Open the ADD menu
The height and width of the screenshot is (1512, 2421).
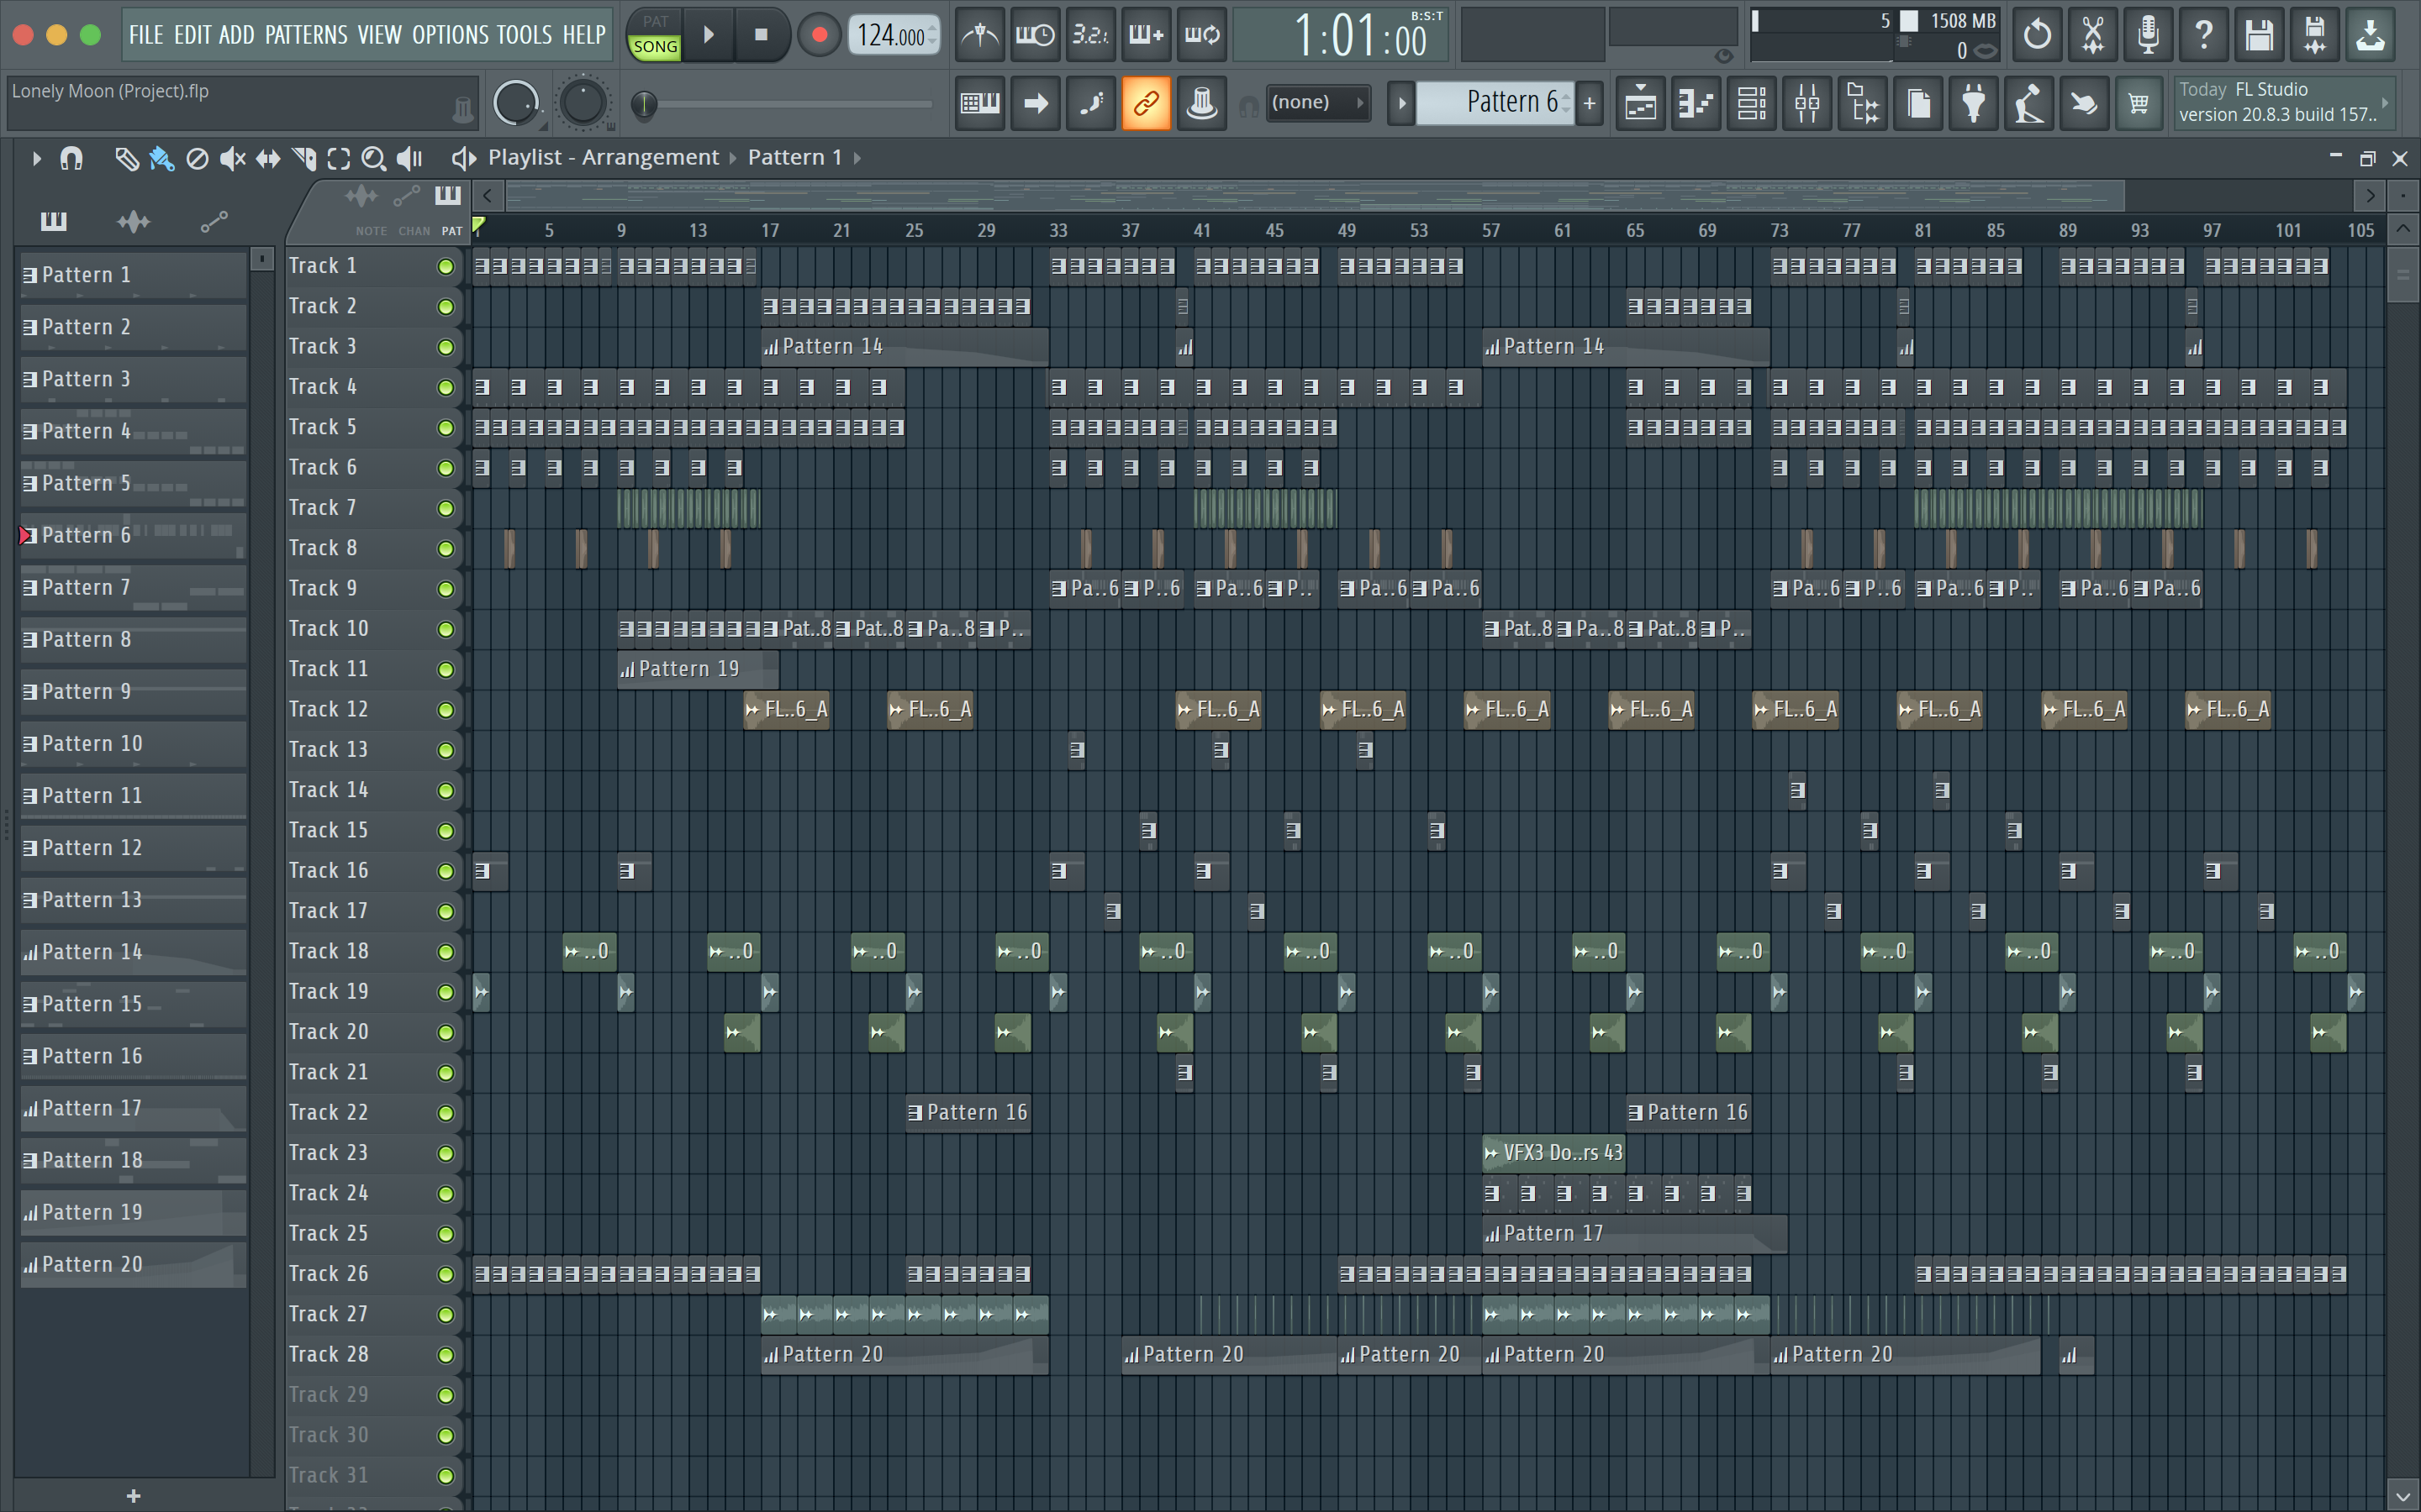tap(237, 35)
